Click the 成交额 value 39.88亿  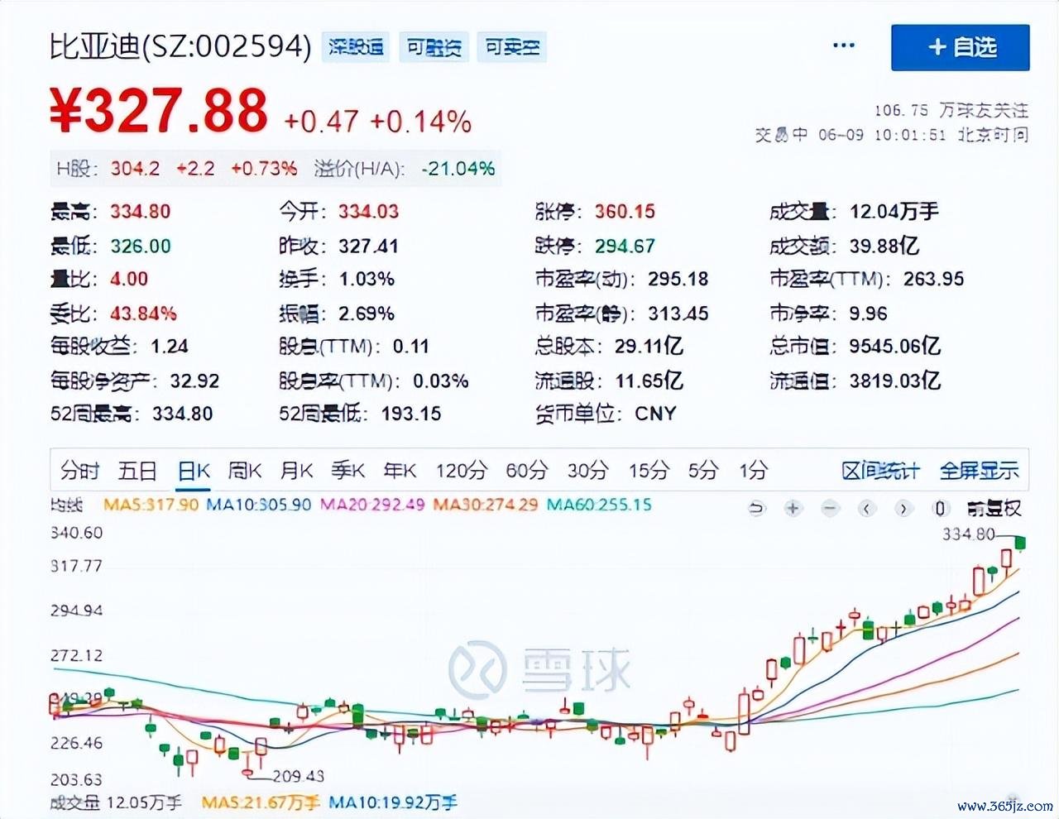click(884, 246)
